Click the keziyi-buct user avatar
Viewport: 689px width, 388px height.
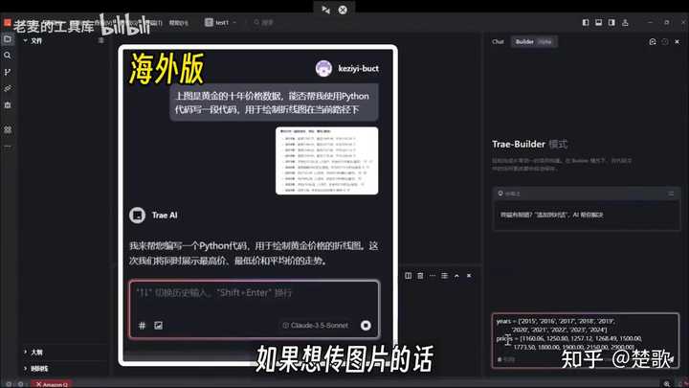(323, 69)
